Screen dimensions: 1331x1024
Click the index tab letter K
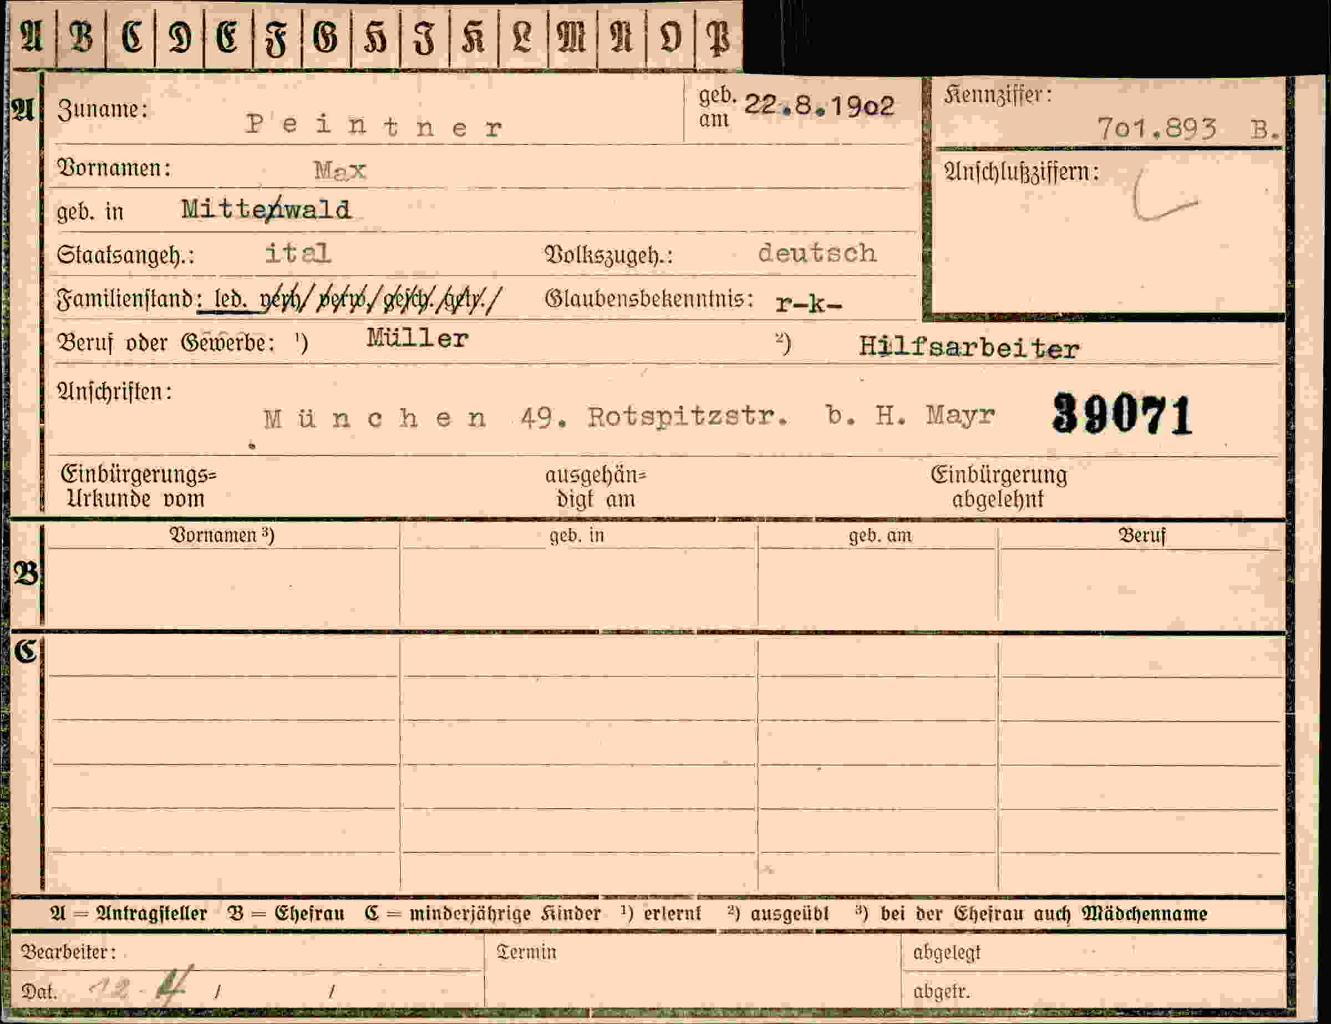click(474, 37)
